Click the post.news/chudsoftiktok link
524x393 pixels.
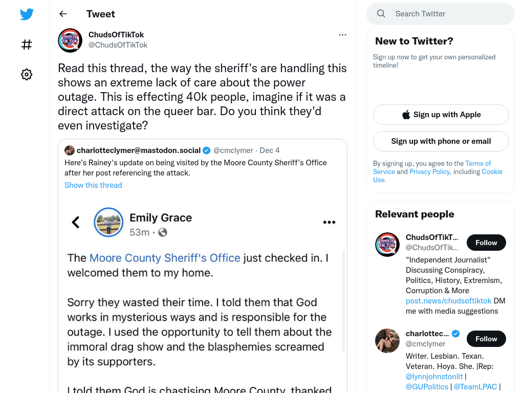(x=448, y=301)
